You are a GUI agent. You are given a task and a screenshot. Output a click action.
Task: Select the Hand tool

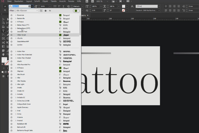(x=3, y=55)
